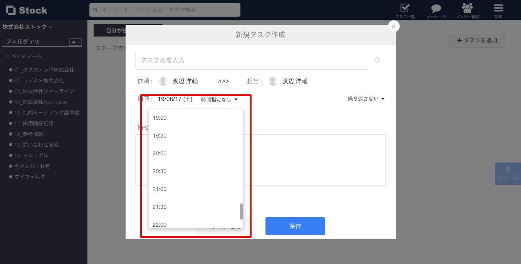Open the 繰り返さない repeat dropdown
521x264 pixels.
click(365, 99)
